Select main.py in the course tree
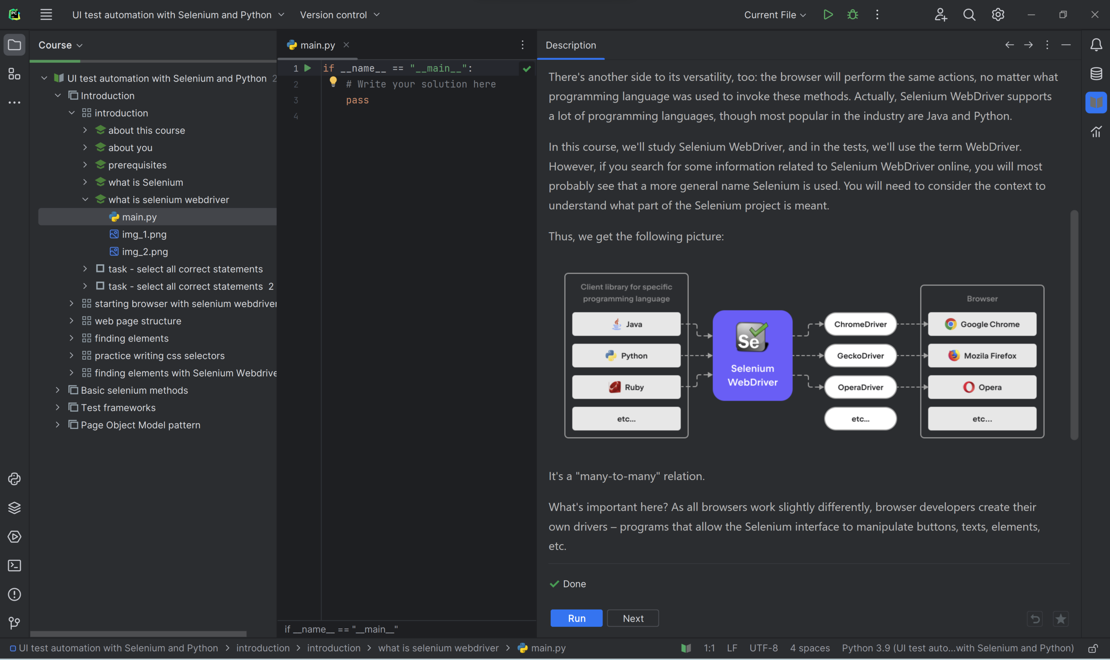The image size is (1110, 660). click(x=157, y=217)
